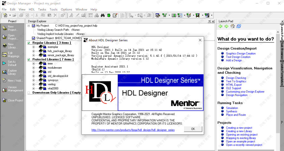The height and width of the screenshot is (151, 284).
Task: Collapse the My Project tree node
Action: coord(29,26)
